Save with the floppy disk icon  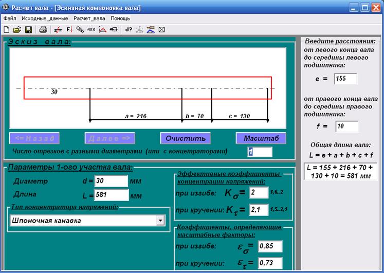28,30
